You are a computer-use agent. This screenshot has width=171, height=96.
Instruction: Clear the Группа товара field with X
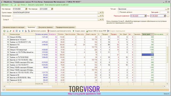tap(101, 13)
